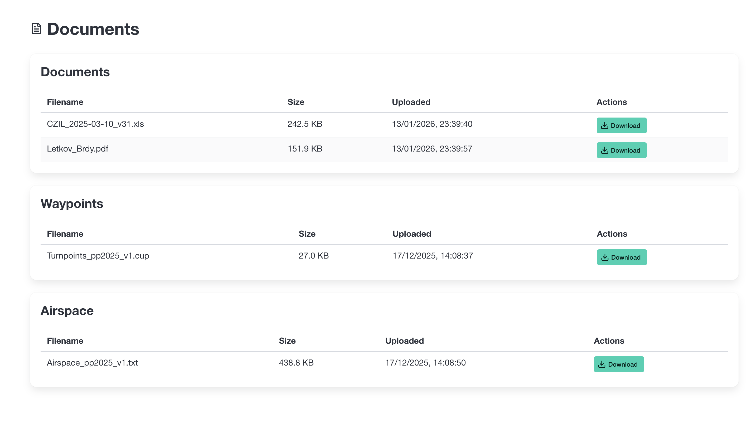Click Uploaded header in Airspace table
This screenshot has width=752, height=423.
tap(404, 341)
